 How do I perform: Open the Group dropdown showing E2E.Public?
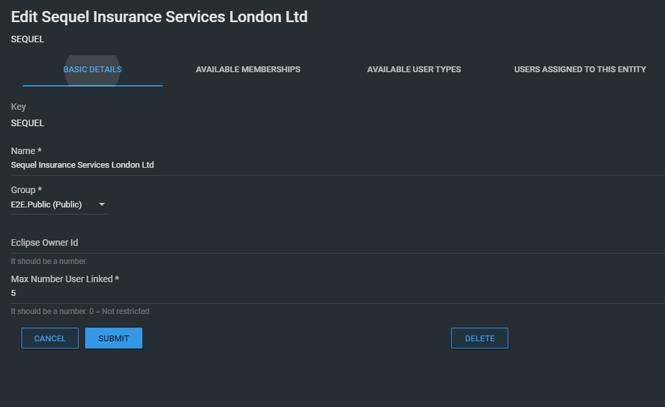59,205
